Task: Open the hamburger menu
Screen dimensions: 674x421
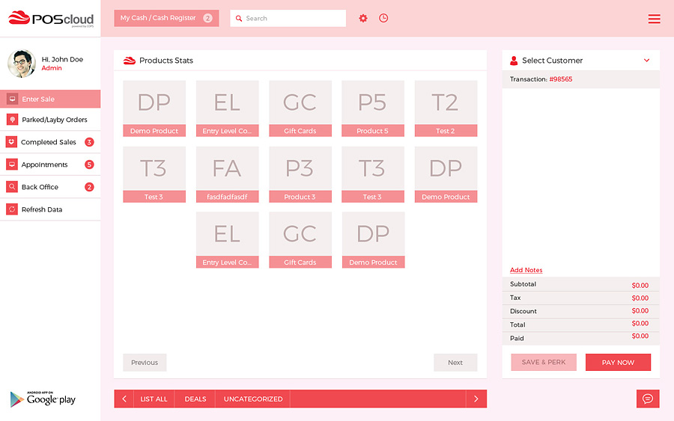Action: 654,19
